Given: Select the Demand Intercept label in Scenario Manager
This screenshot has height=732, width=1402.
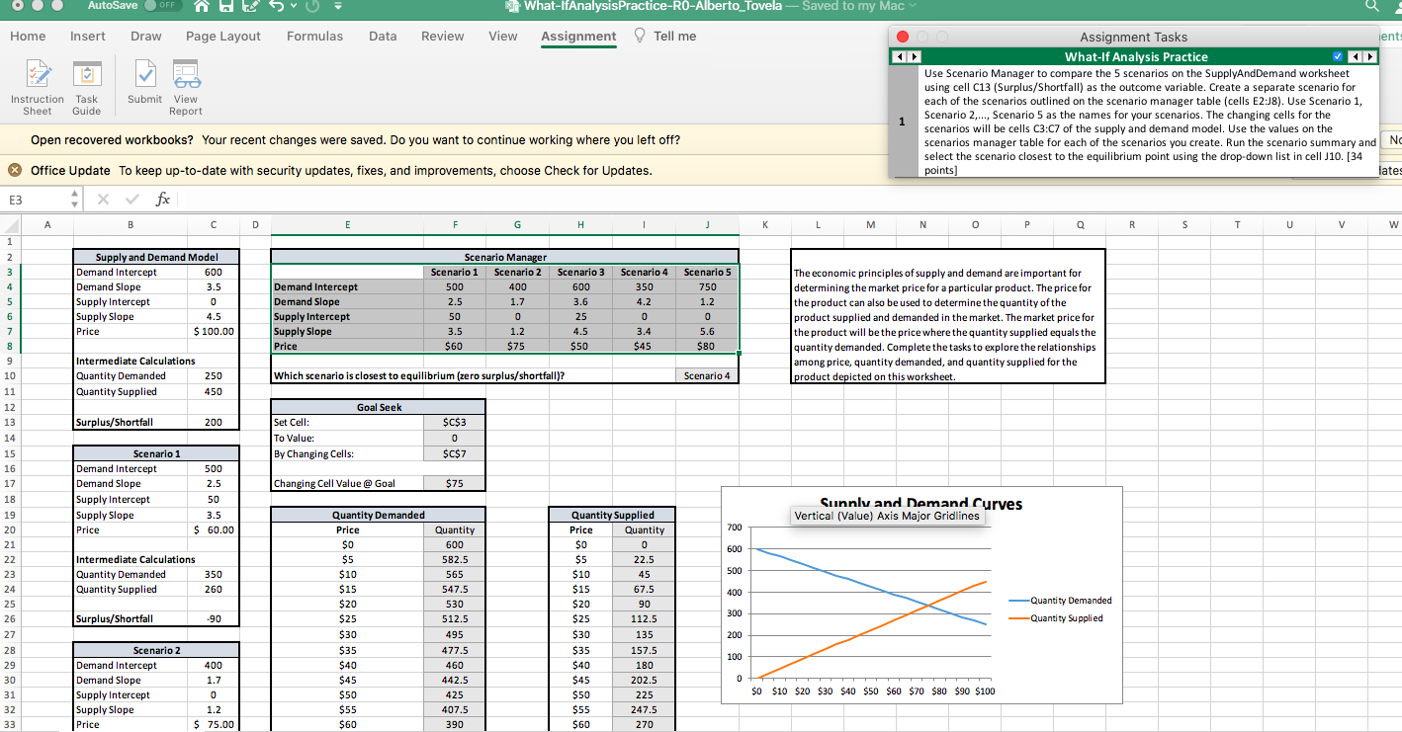Looking at the screenshot, I should [x=347, y=286].
